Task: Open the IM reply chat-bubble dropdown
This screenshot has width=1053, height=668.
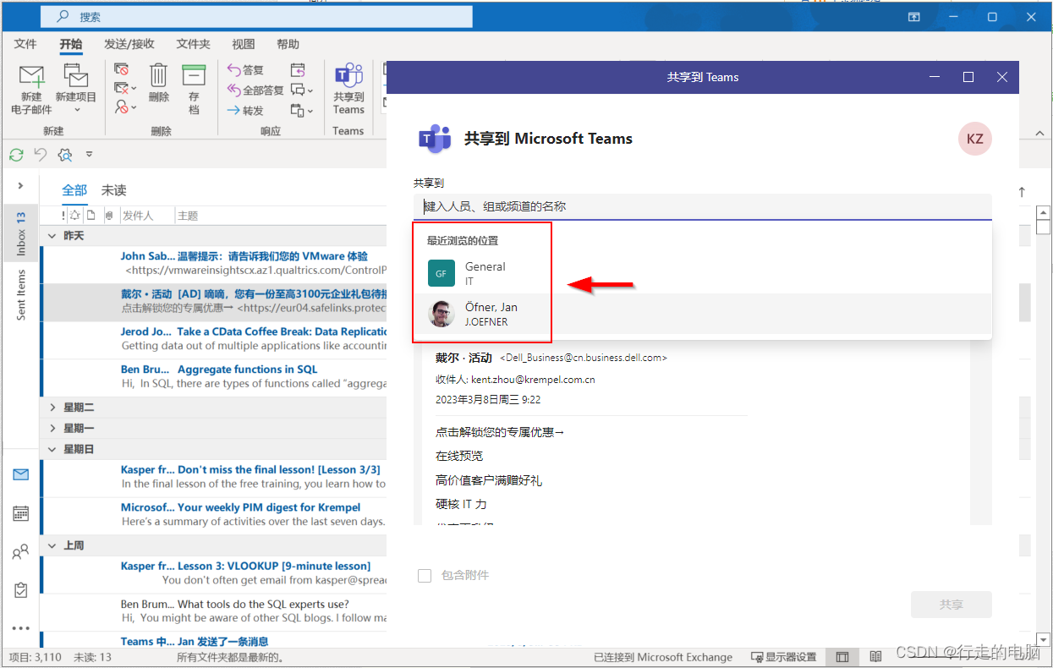Action: [x=301, y=90]
